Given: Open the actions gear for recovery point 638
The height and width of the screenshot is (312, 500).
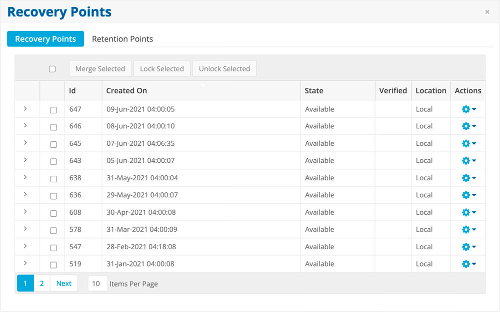Looking at the screenshot, I should coord(468,178).
